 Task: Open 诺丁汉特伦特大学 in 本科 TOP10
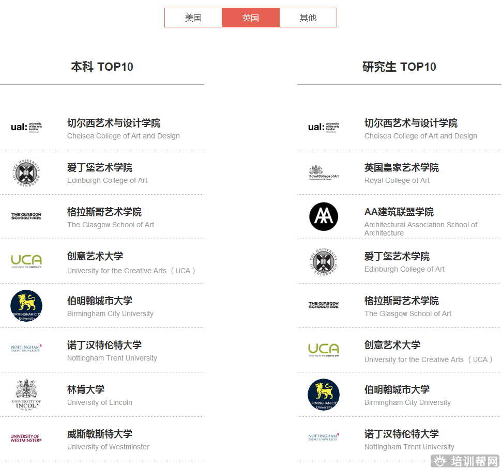[104, 345]
